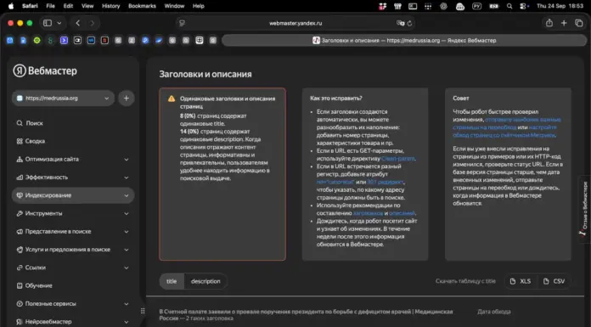Open the green circular pinned tab icon
591x327 pixels.
point(37,41)
